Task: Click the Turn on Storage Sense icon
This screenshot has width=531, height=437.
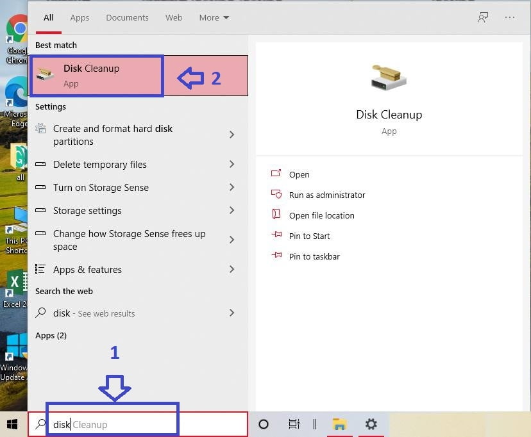Action: click(40, 187)
